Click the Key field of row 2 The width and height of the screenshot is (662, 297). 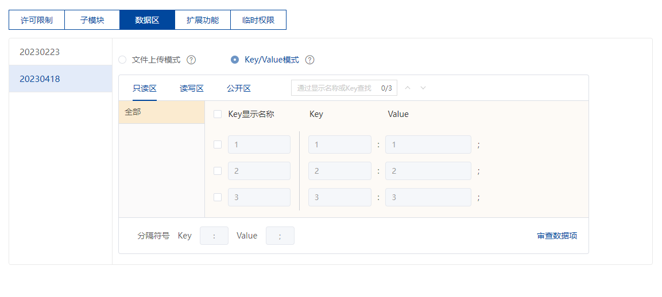340,171
